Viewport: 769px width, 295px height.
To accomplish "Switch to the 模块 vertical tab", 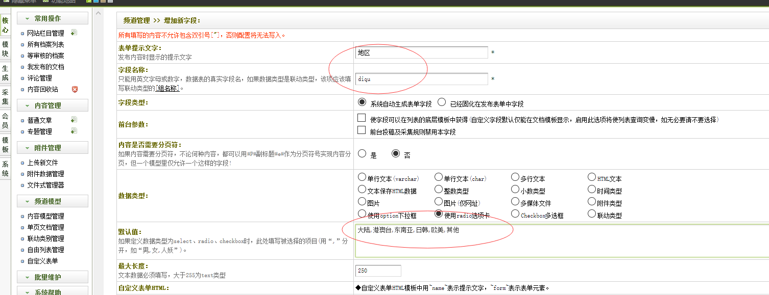I will click(x=5, y=49).
